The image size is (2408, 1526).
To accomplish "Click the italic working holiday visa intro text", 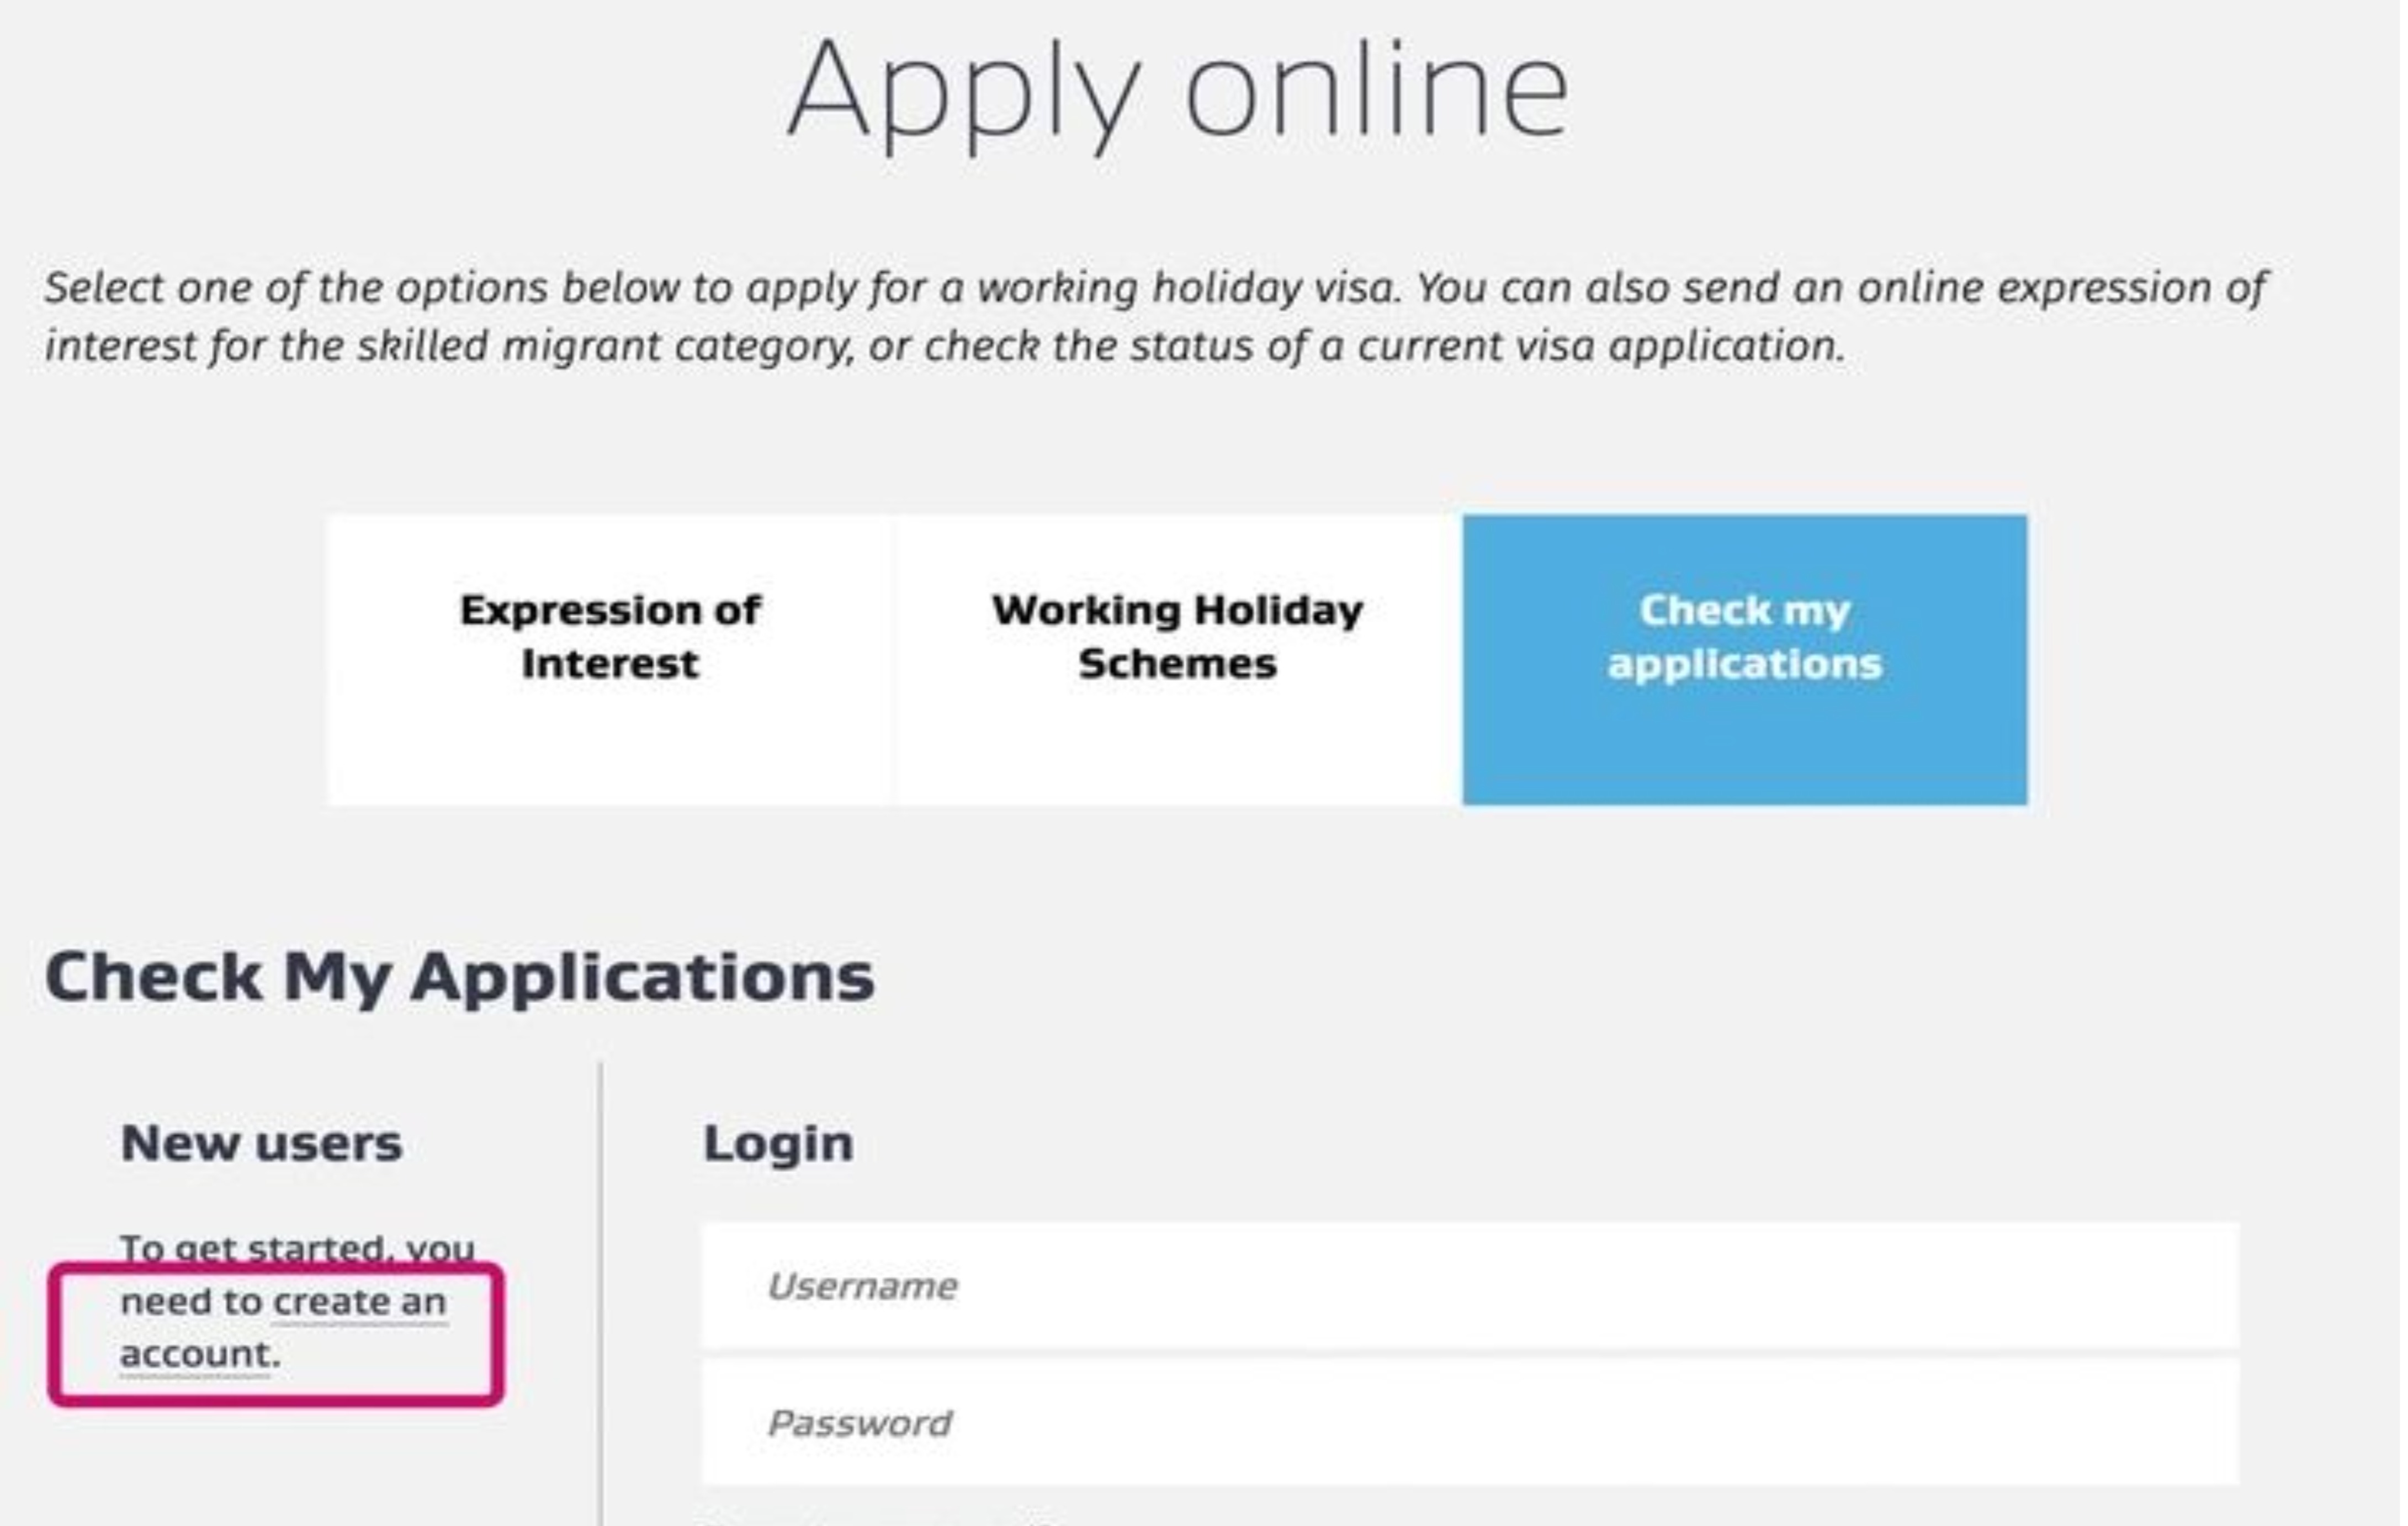I will pyautogui.click(x=1155, y=316).
